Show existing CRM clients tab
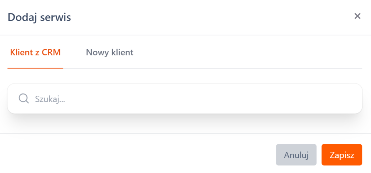 click(35, 52)
